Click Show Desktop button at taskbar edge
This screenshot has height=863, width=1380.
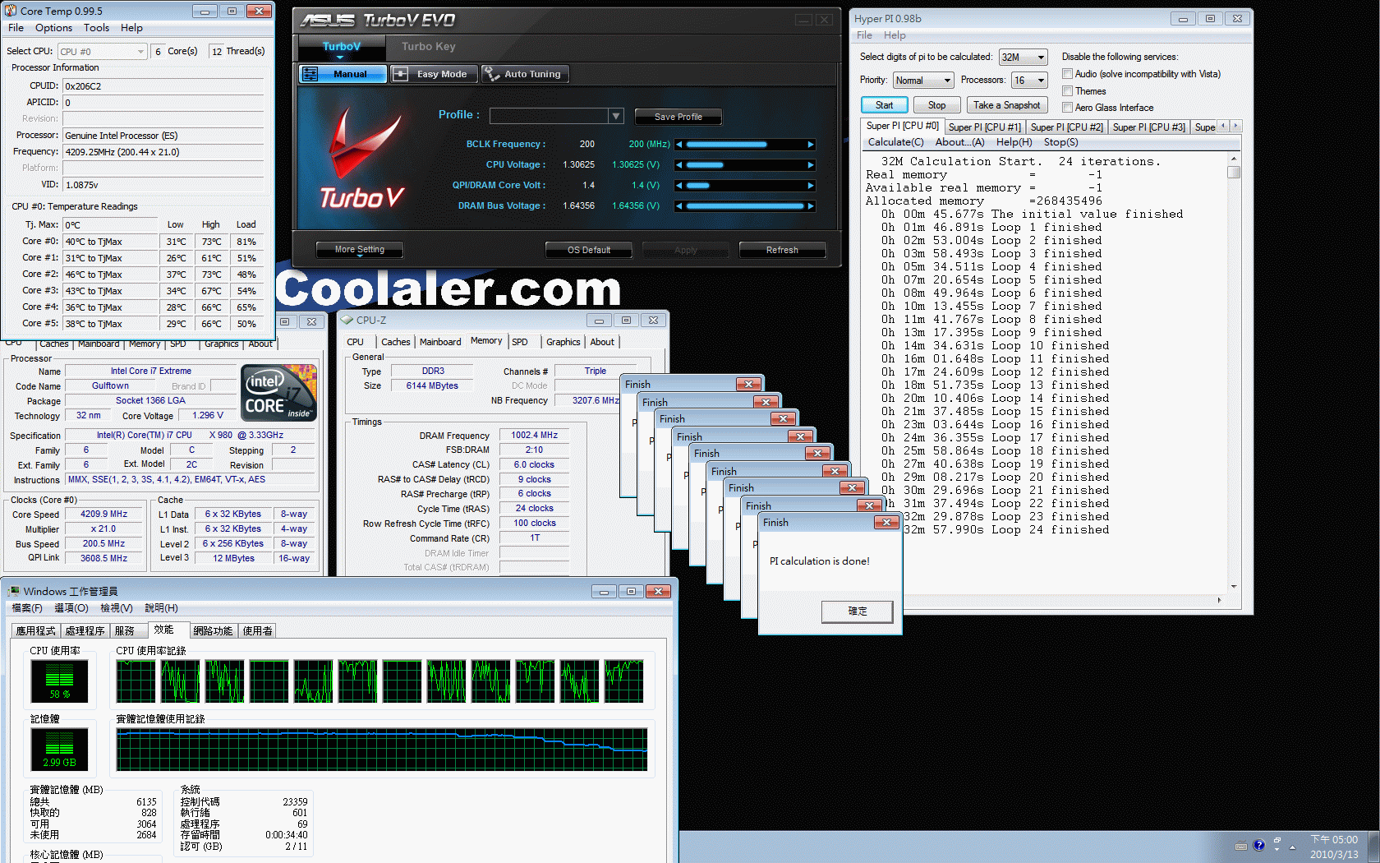(1374, 847)
